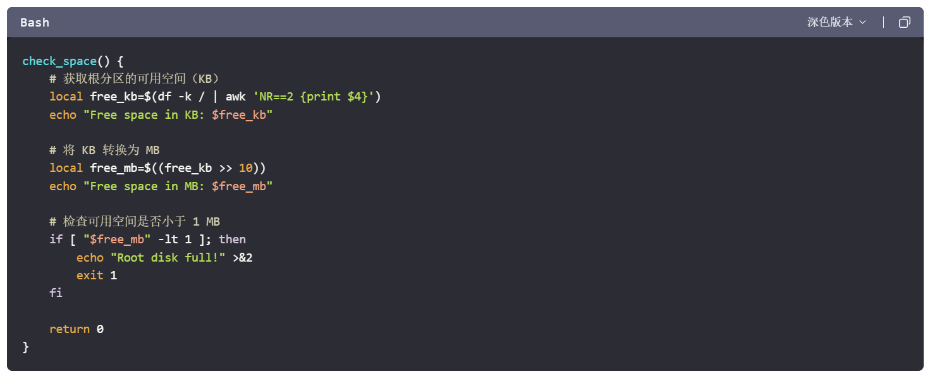The width and height of the screenshot is (930, 376).
Task: Click the "Root disk full!" string
Action: [x=168, y=258]
